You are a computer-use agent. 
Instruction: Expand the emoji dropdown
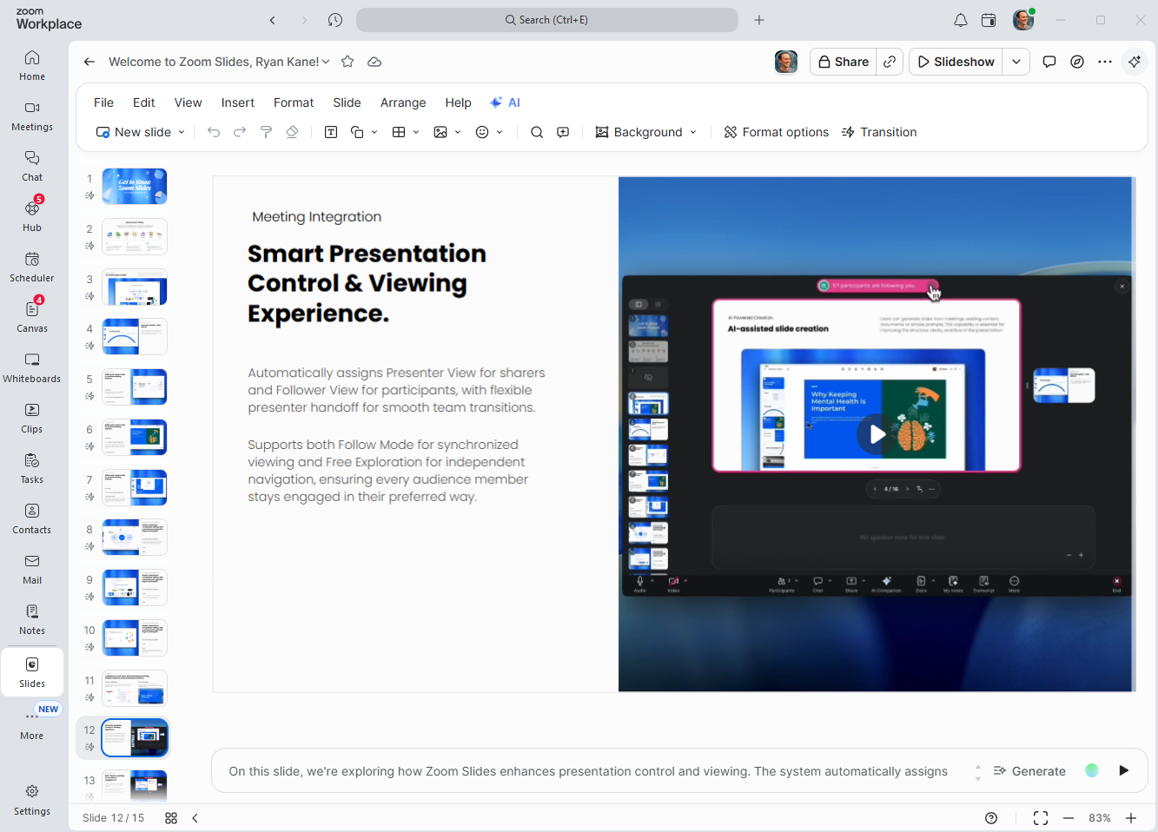point(500,132)
